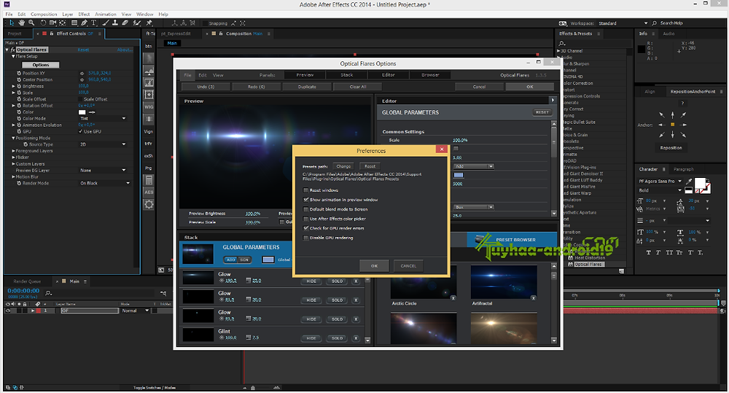Viewport: 729px width, 393px height.
Task: Click Options button in Flare Setup
Action: 40,65
